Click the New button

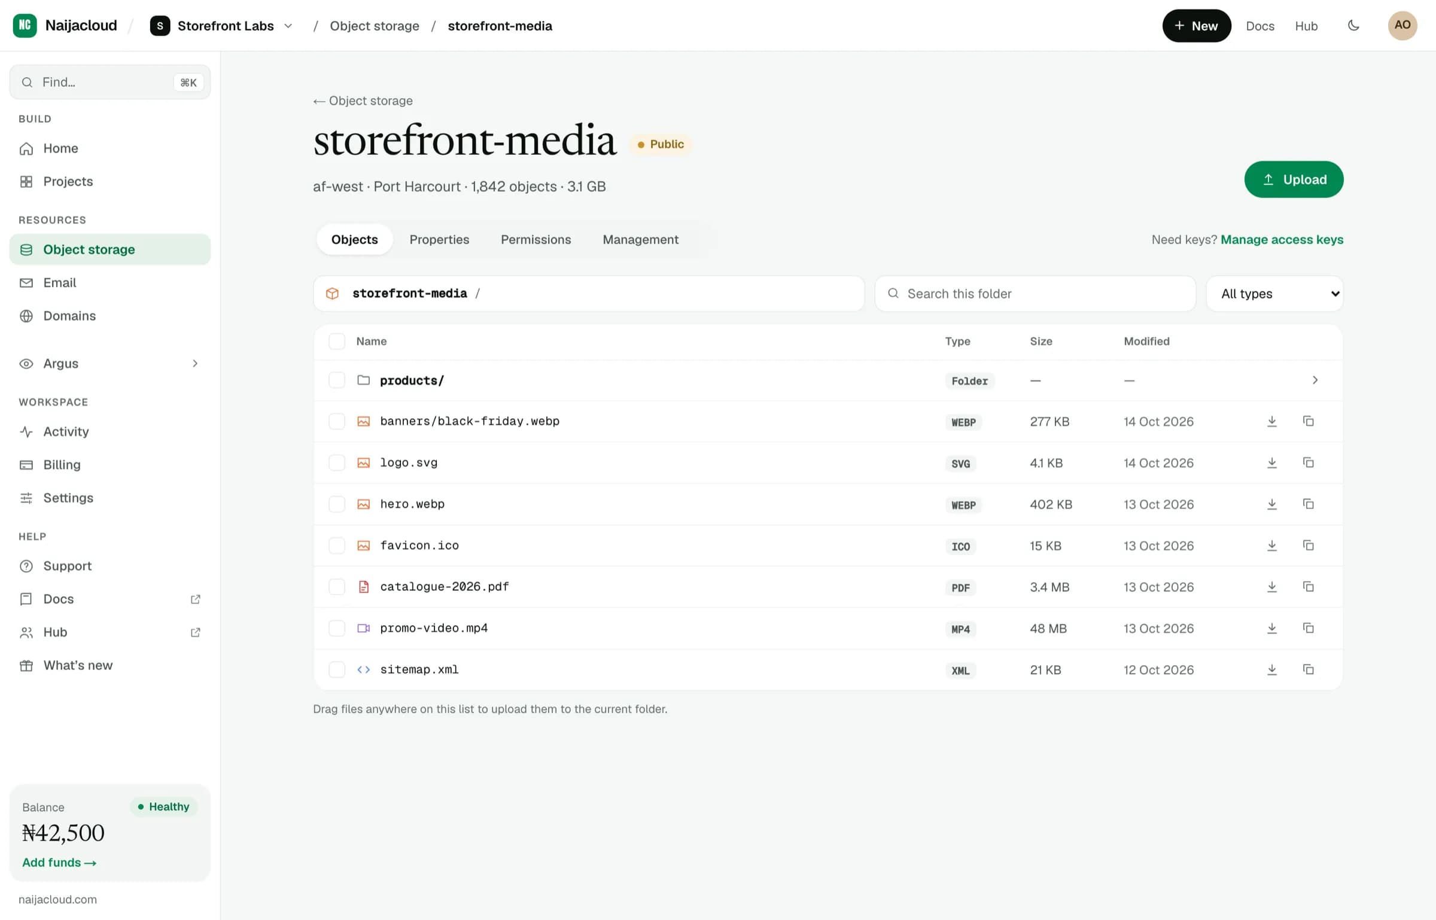click(x=1196, y=26)
